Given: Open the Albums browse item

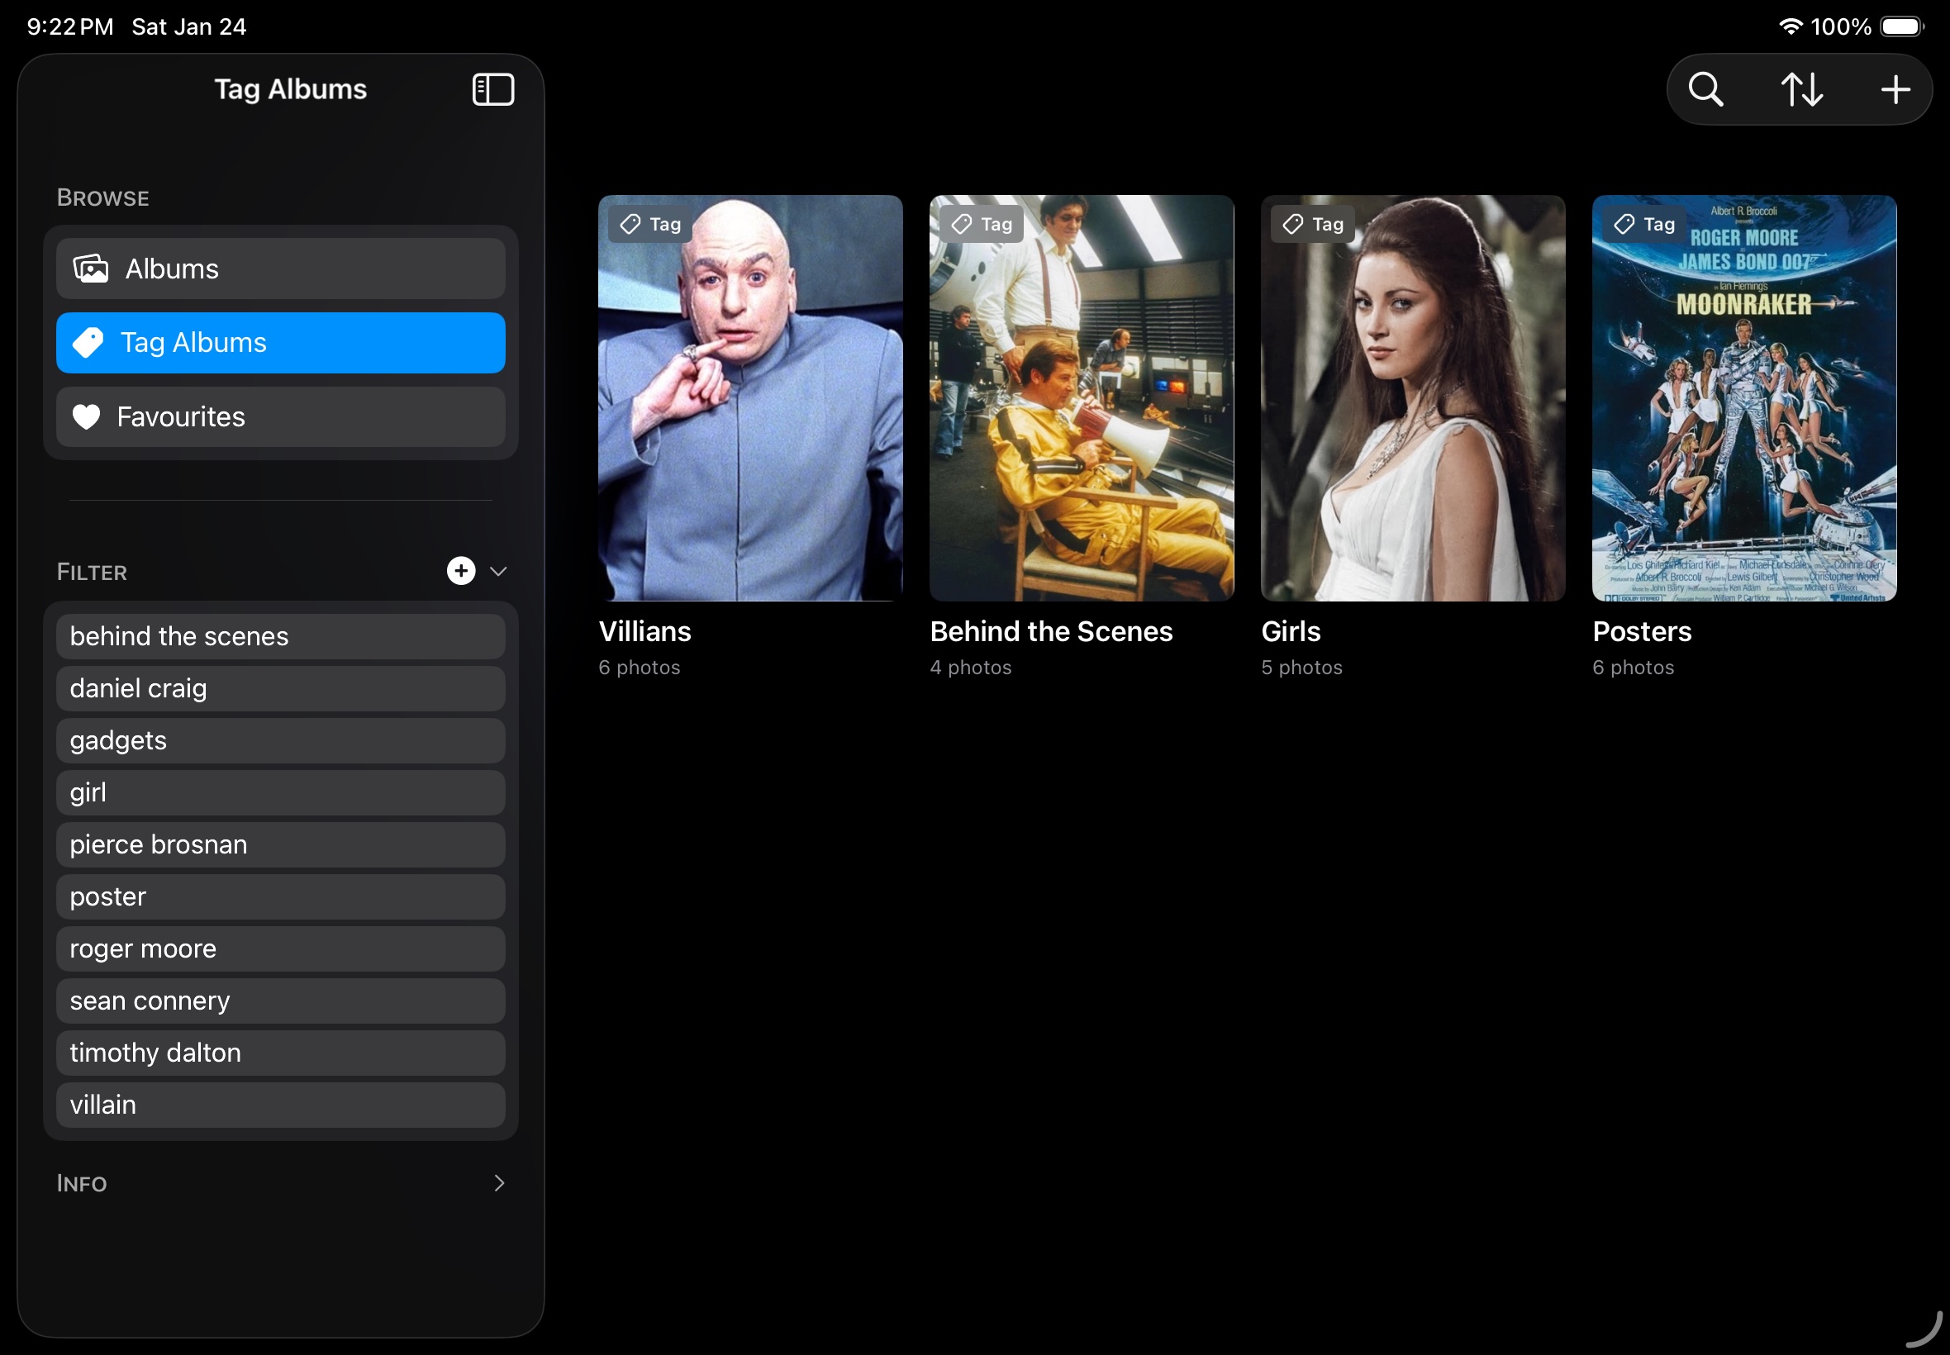Looking at the screenshot, I should 280,269.
